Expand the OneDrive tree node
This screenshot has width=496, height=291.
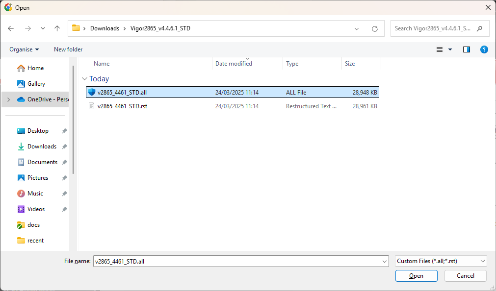point(8,99)
